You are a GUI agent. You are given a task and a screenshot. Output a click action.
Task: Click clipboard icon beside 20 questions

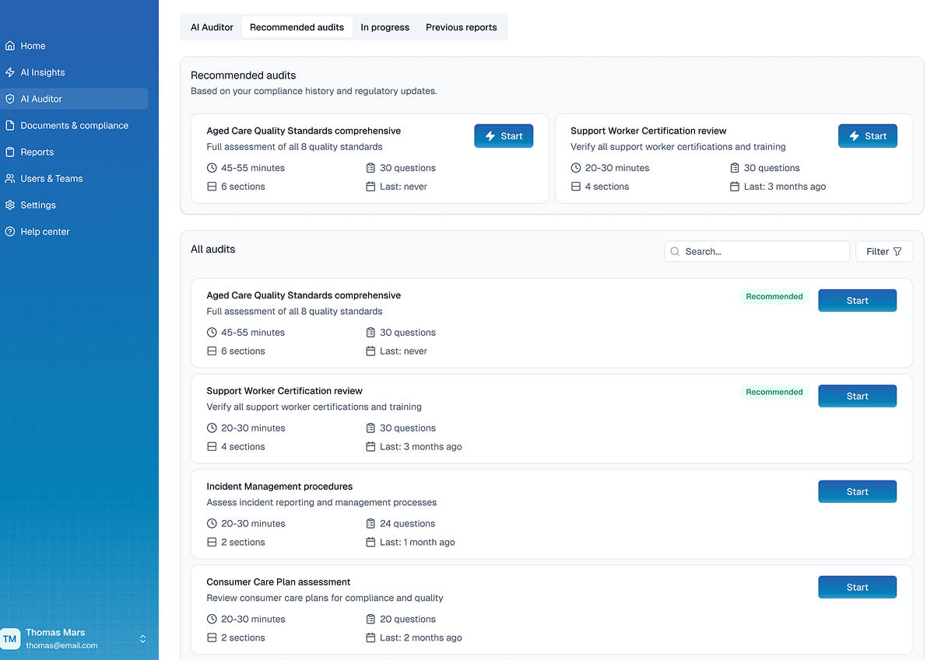[370, 619]
